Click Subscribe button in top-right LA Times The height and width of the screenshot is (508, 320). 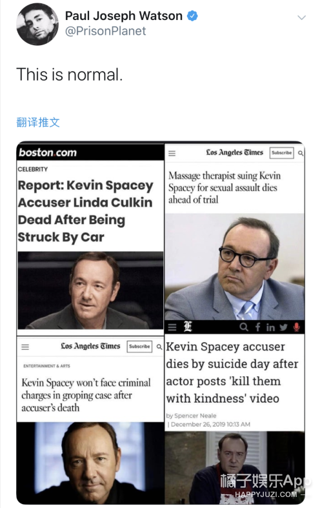[x=281, y=152]
